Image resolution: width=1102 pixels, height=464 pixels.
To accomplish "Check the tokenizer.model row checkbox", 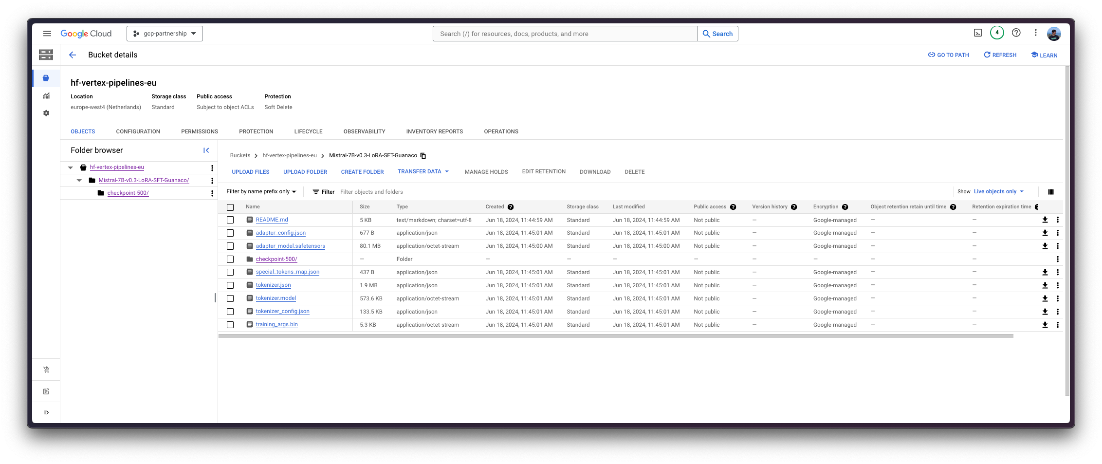I will (230, 298).
